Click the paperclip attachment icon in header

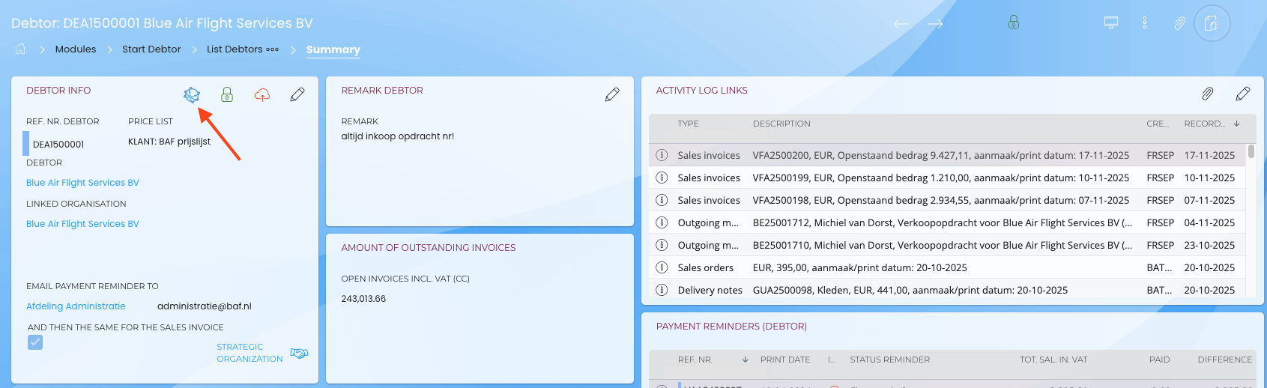point(1179,23)
